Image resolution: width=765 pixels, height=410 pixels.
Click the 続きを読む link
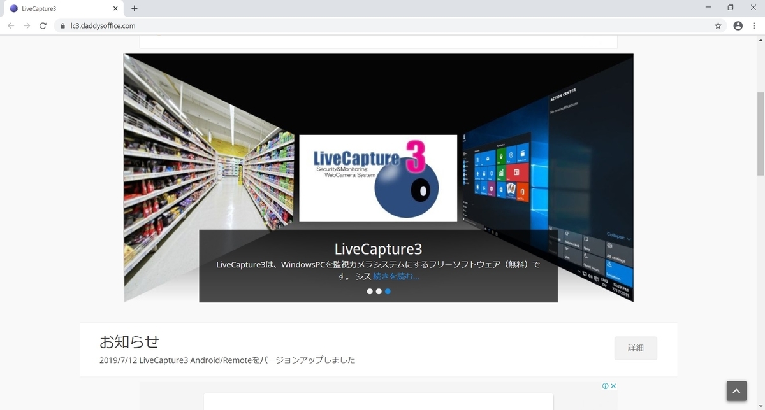(396, 276)
